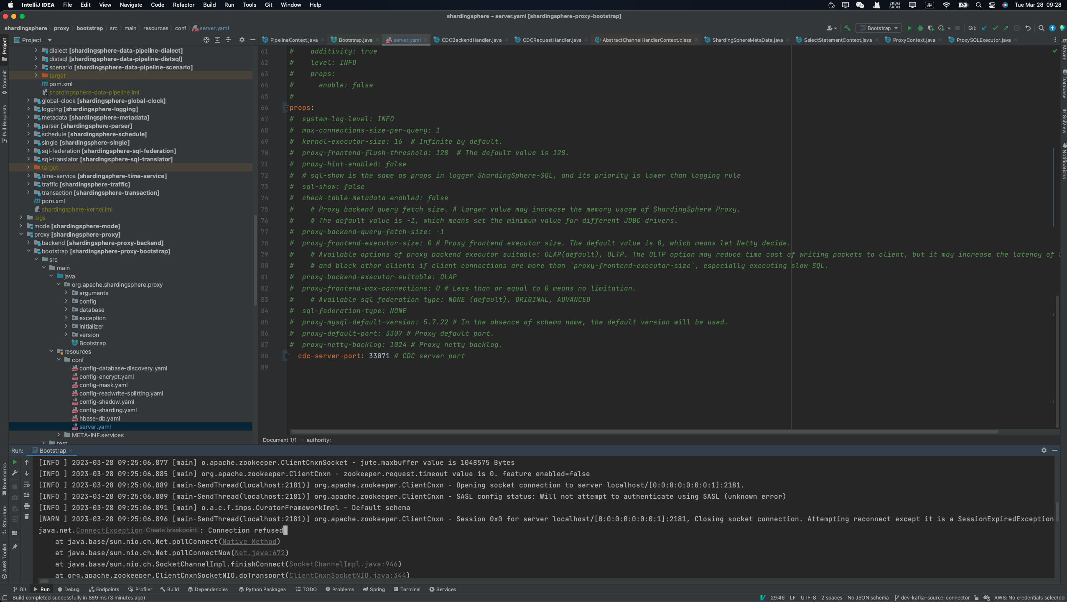The width and height of the screenshot is (1067, 602).
Task: Roll back changes with undo arrow icon
Action: [1028, 28]
